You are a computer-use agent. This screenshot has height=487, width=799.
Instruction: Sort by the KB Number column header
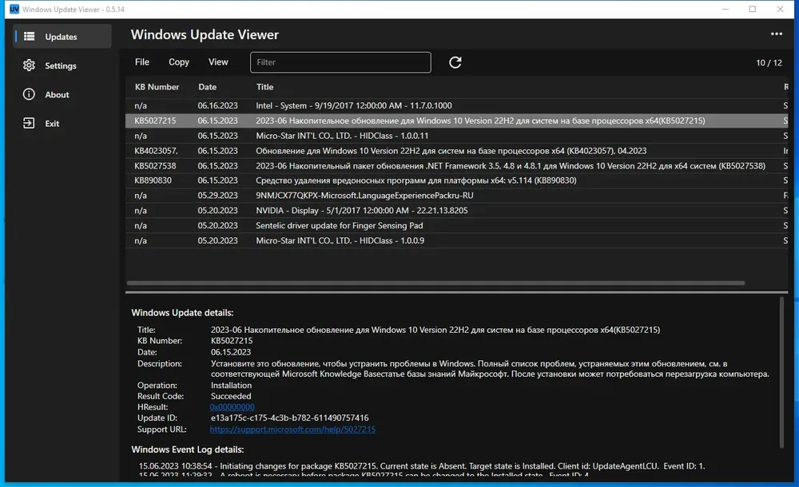(157, 87)
